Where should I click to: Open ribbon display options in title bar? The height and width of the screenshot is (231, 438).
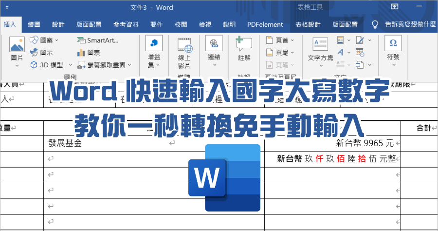coord(394,7)
